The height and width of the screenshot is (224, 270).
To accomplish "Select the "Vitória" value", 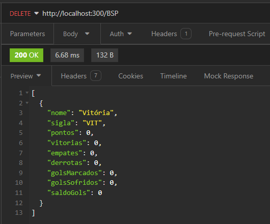I will (x=96, y=113).
